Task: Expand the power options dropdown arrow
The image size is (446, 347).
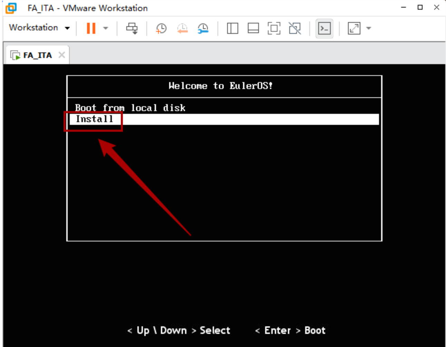Action: 106,28
